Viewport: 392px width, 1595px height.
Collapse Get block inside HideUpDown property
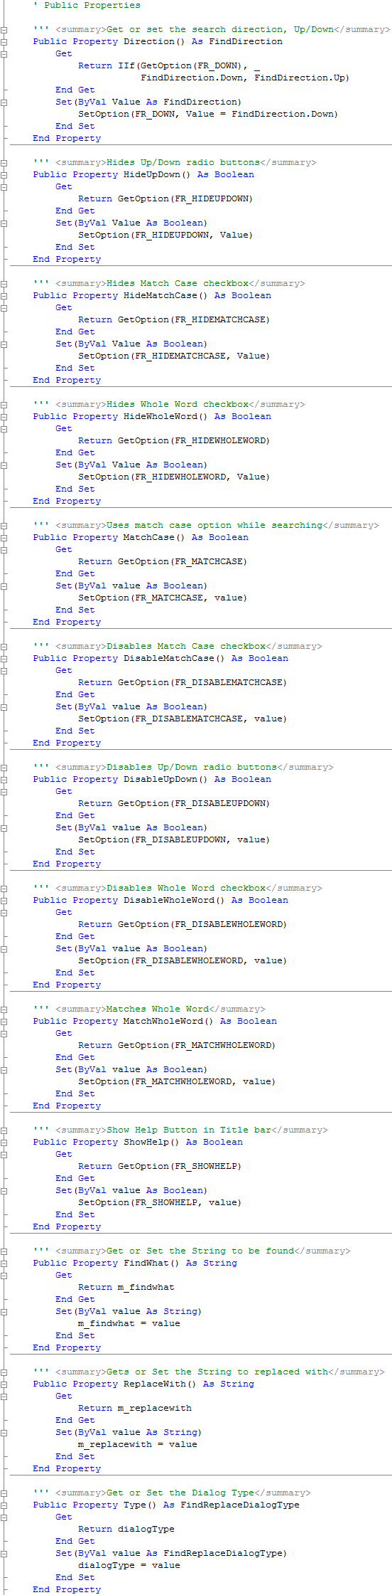coord(4,187)
